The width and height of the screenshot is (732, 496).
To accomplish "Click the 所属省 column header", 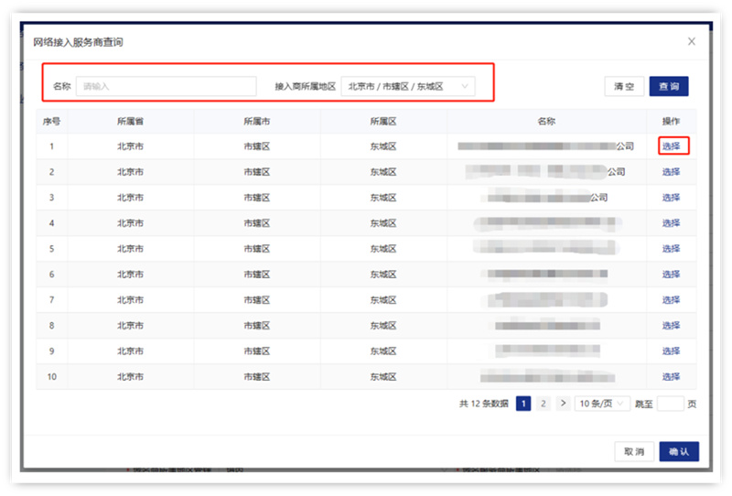I will pos(131,121).
